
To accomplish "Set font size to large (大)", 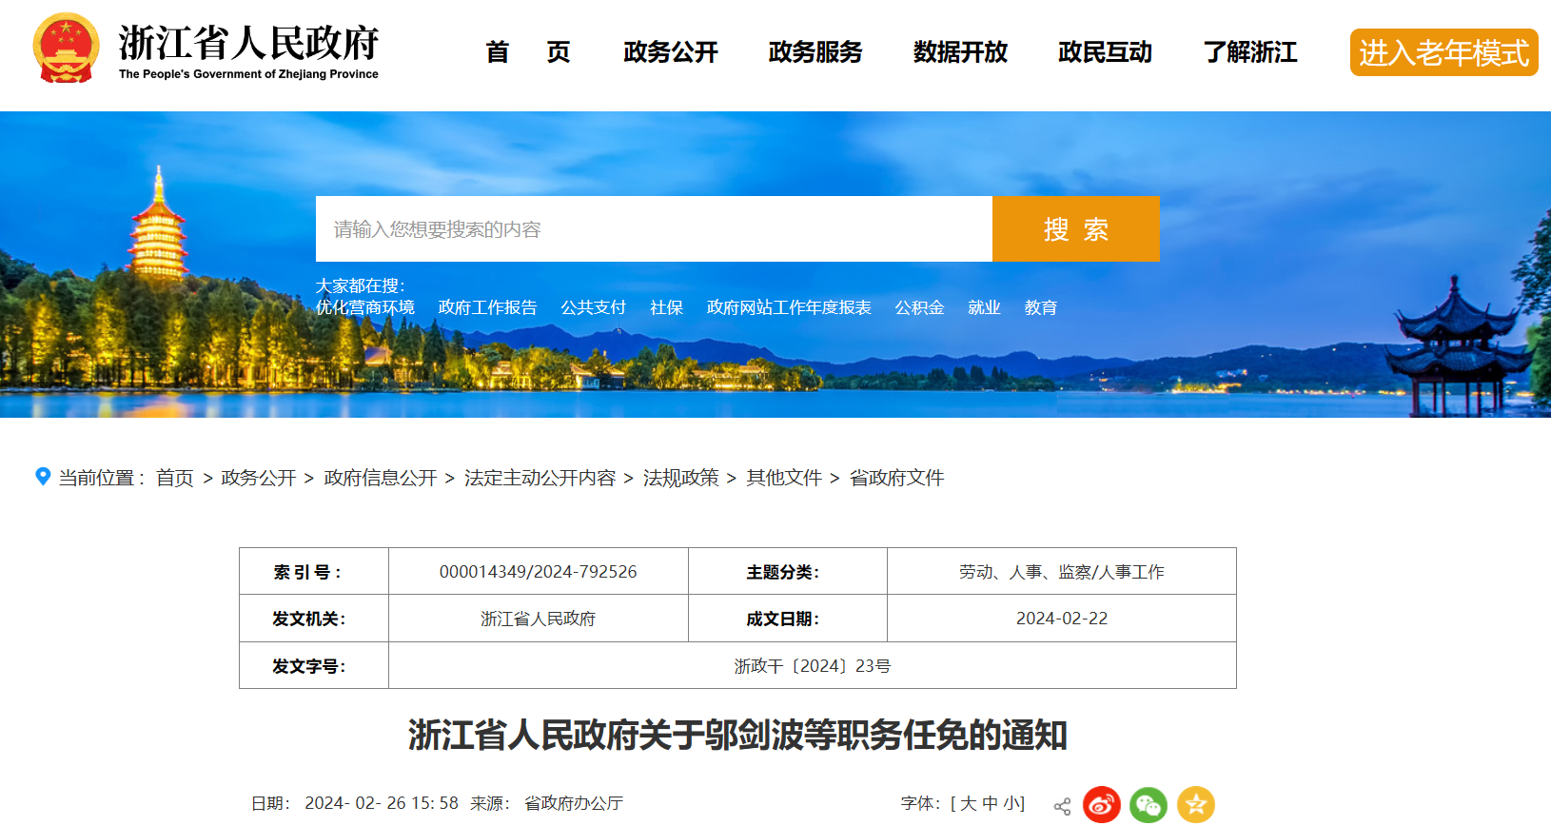I will pyautogui.click(x=968, y=803).
